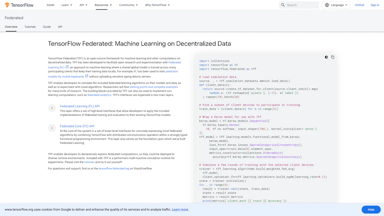Open the GitHub link
The image size is (384, 216).
(359, 5)
